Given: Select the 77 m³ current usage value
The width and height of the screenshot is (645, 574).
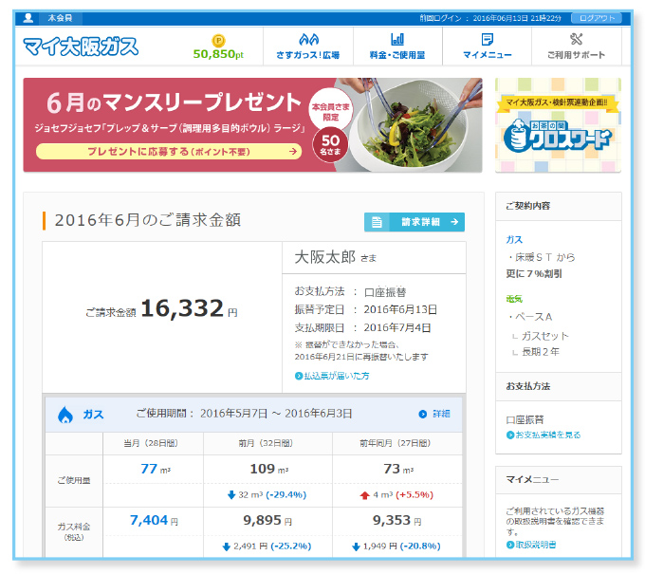Looking at the screenshot, I should (x=155, y=469).
